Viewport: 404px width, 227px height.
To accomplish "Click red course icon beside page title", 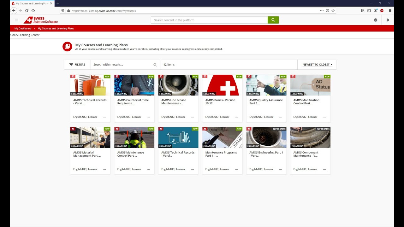I will 67,47.
